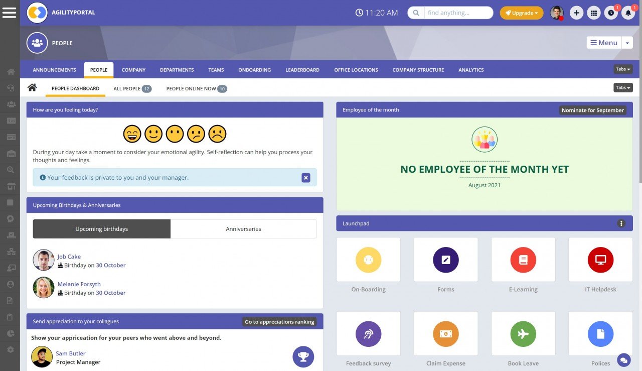
Task: Switch to the COMPANY tab
Action: 133,70
